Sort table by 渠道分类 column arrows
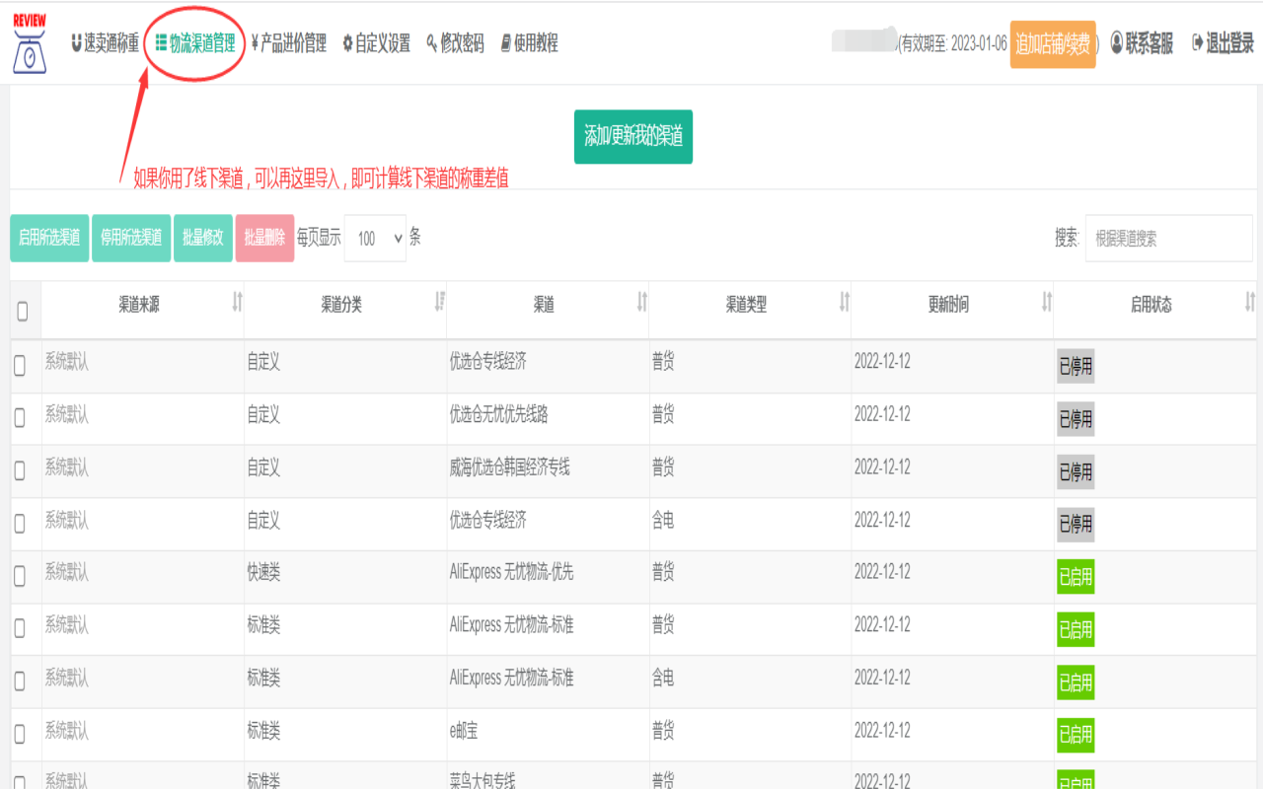1263x789 pixels. 440,302
